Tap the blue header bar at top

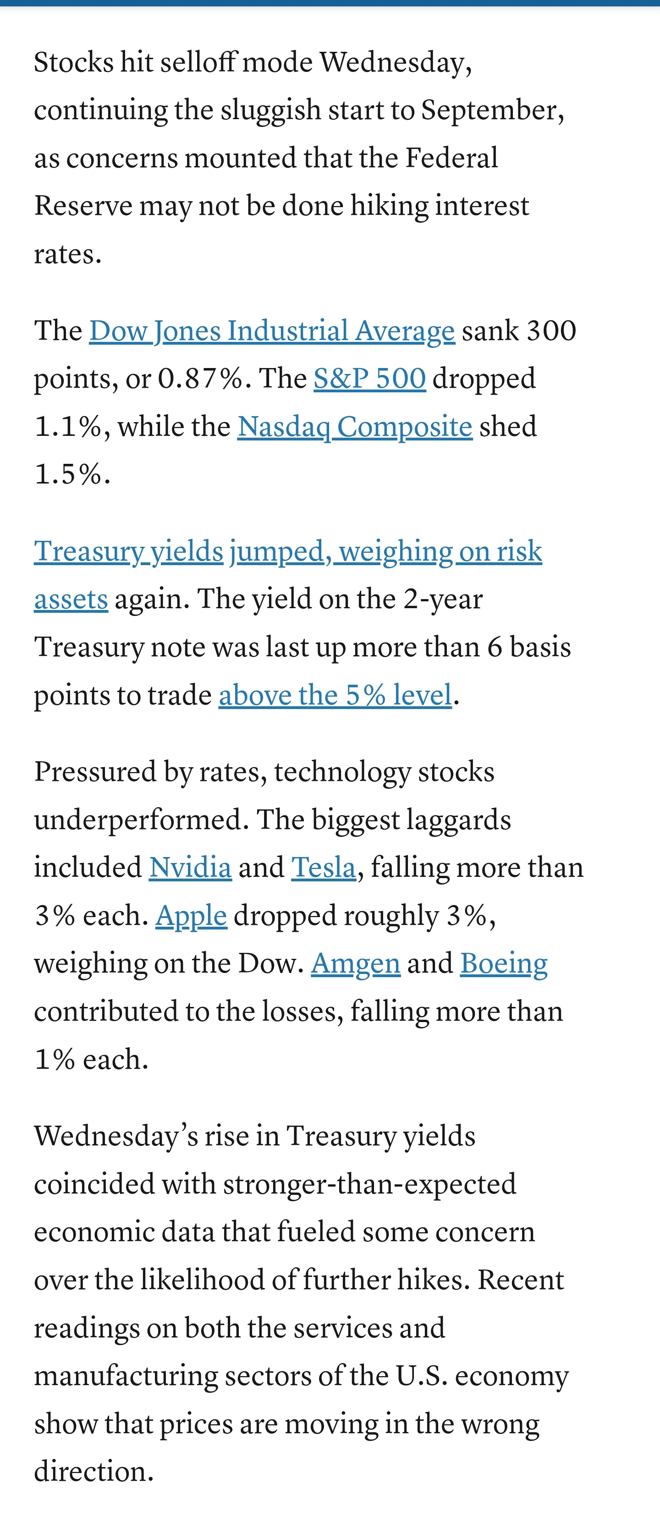330,3
